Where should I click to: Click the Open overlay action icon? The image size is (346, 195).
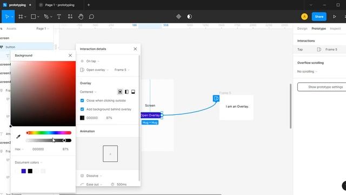pyautogui.click(x=82, y=70)
